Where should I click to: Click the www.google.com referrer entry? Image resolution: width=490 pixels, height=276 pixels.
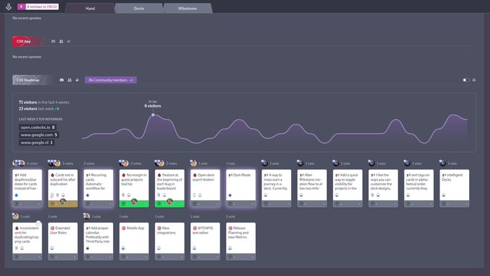tap(39, 135)
